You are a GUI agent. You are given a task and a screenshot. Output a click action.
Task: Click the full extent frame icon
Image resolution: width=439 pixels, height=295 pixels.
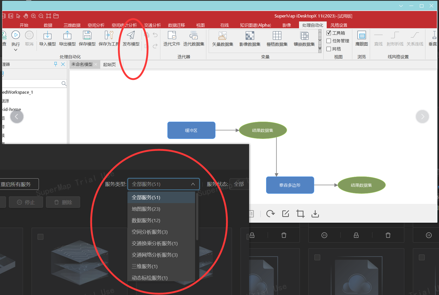(49, 16)
